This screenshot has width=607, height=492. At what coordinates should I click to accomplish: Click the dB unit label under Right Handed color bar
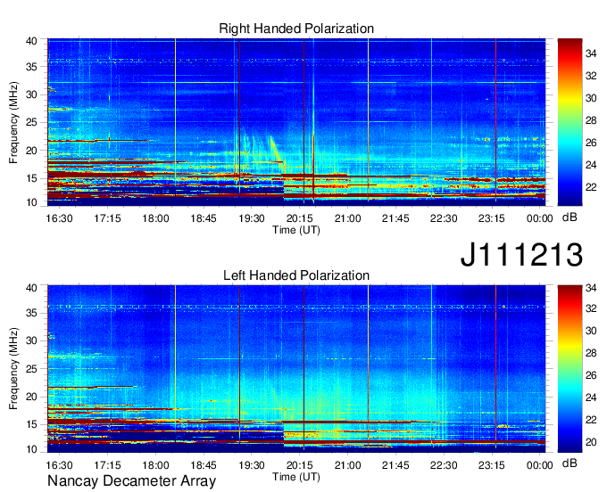pyautogui.click(x=570, y=217)
